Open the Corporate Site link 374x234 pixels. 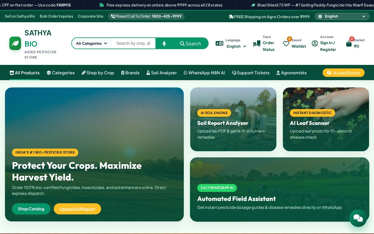(91, 16)
